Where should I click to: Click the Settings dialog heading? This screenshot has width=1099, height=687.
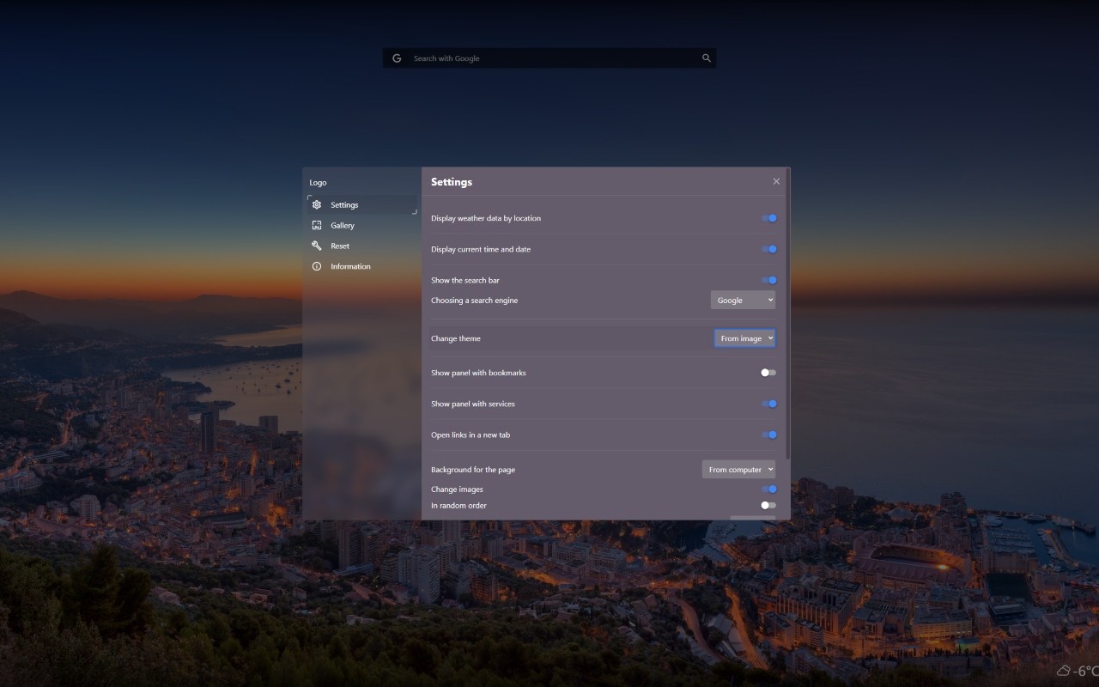(x=452, y=182)
